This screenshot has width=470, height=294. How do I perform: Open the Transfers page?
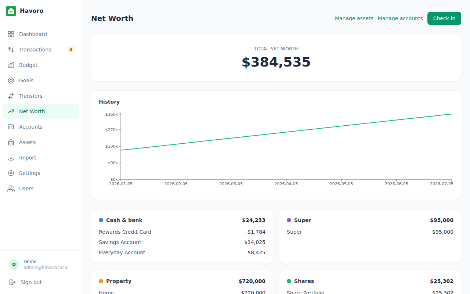click(41, 96)
